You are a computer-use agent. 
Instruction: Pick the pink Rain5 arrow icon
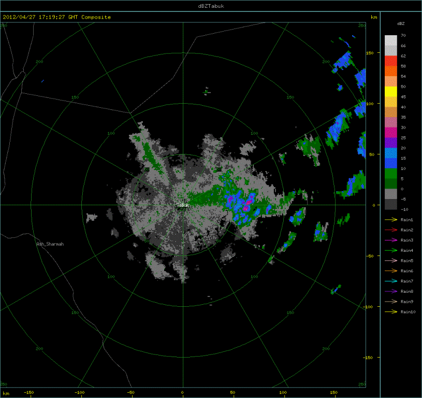coord(391,261)
